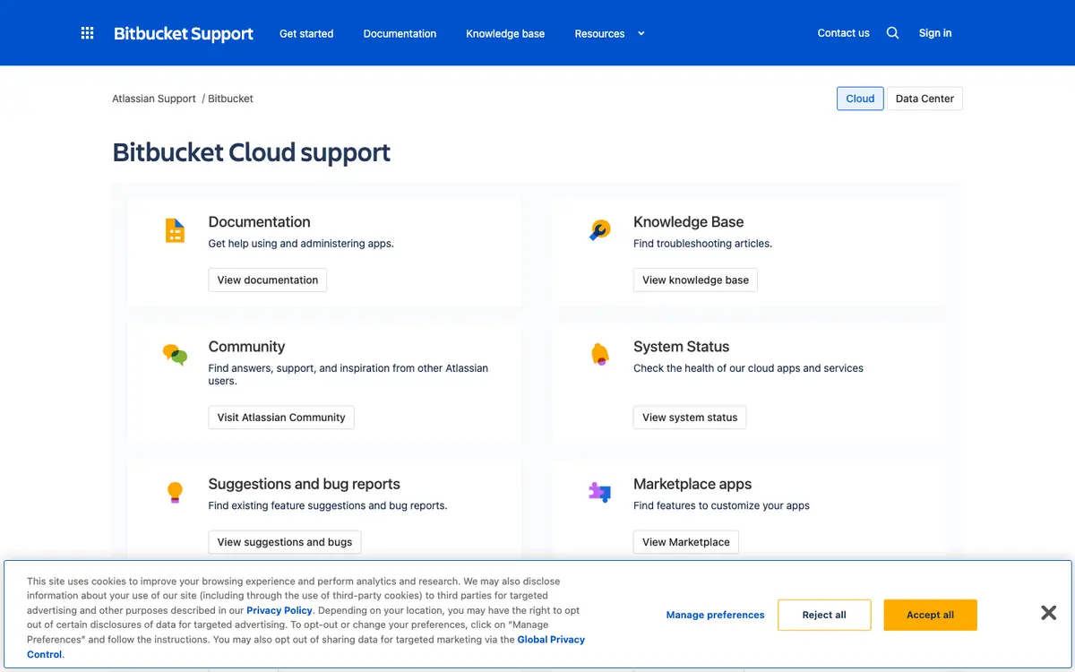Click the Documentation page icon
The image size is (1075, 672).
(x=176, y=230)
